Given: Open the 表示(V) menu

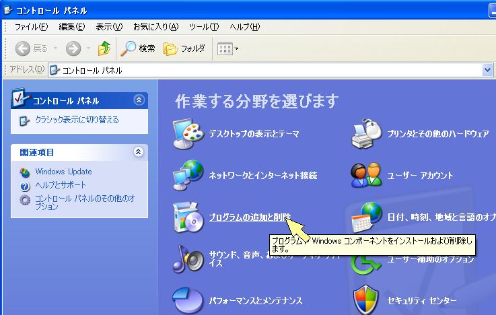Looking at the screenshot, I should (109, 27).
